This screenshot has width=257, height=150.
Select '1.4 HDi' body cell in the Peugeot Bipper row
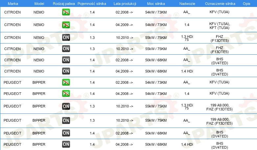coord(187,144)
